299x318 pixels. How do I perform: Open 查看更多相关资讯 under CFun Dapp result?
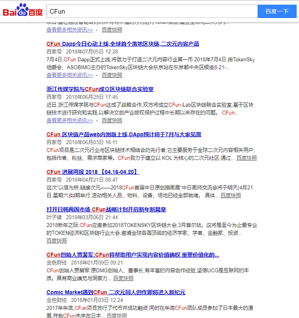[x=70, y=75]
